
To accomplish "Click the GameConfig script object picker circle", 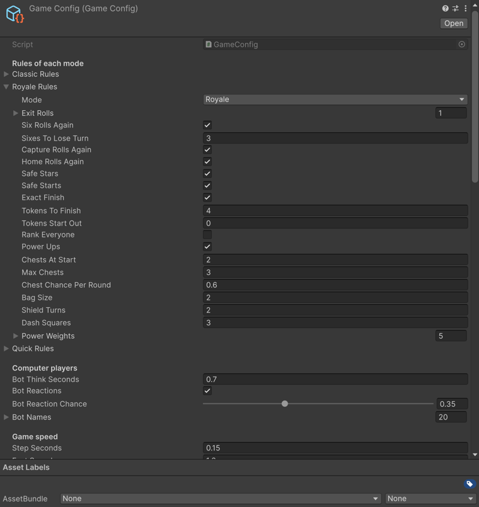I will pyautogui.click(x=462, y=44).
